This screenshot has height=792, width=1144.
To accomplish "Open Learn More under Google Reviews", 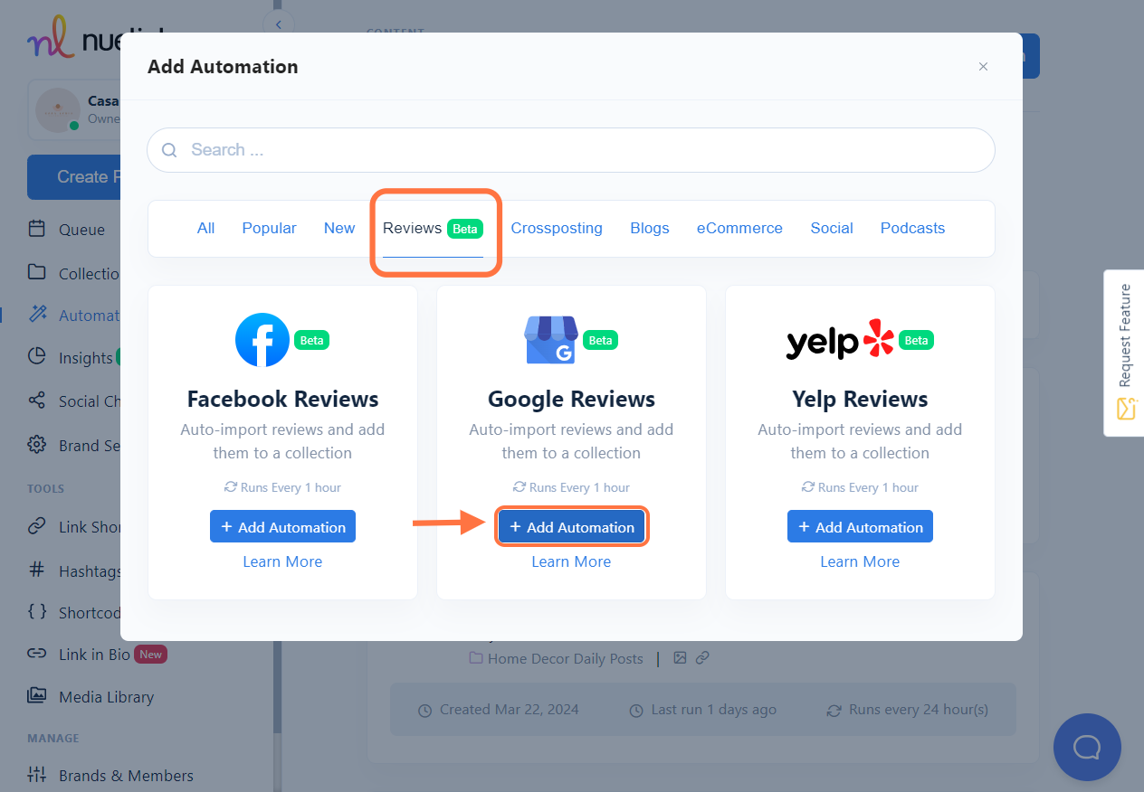I will (x=571, y=561).
